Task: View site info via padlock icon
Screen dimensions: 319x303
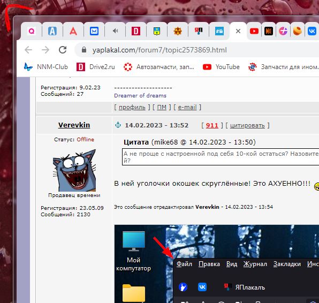Action: (x=84, y=50)
